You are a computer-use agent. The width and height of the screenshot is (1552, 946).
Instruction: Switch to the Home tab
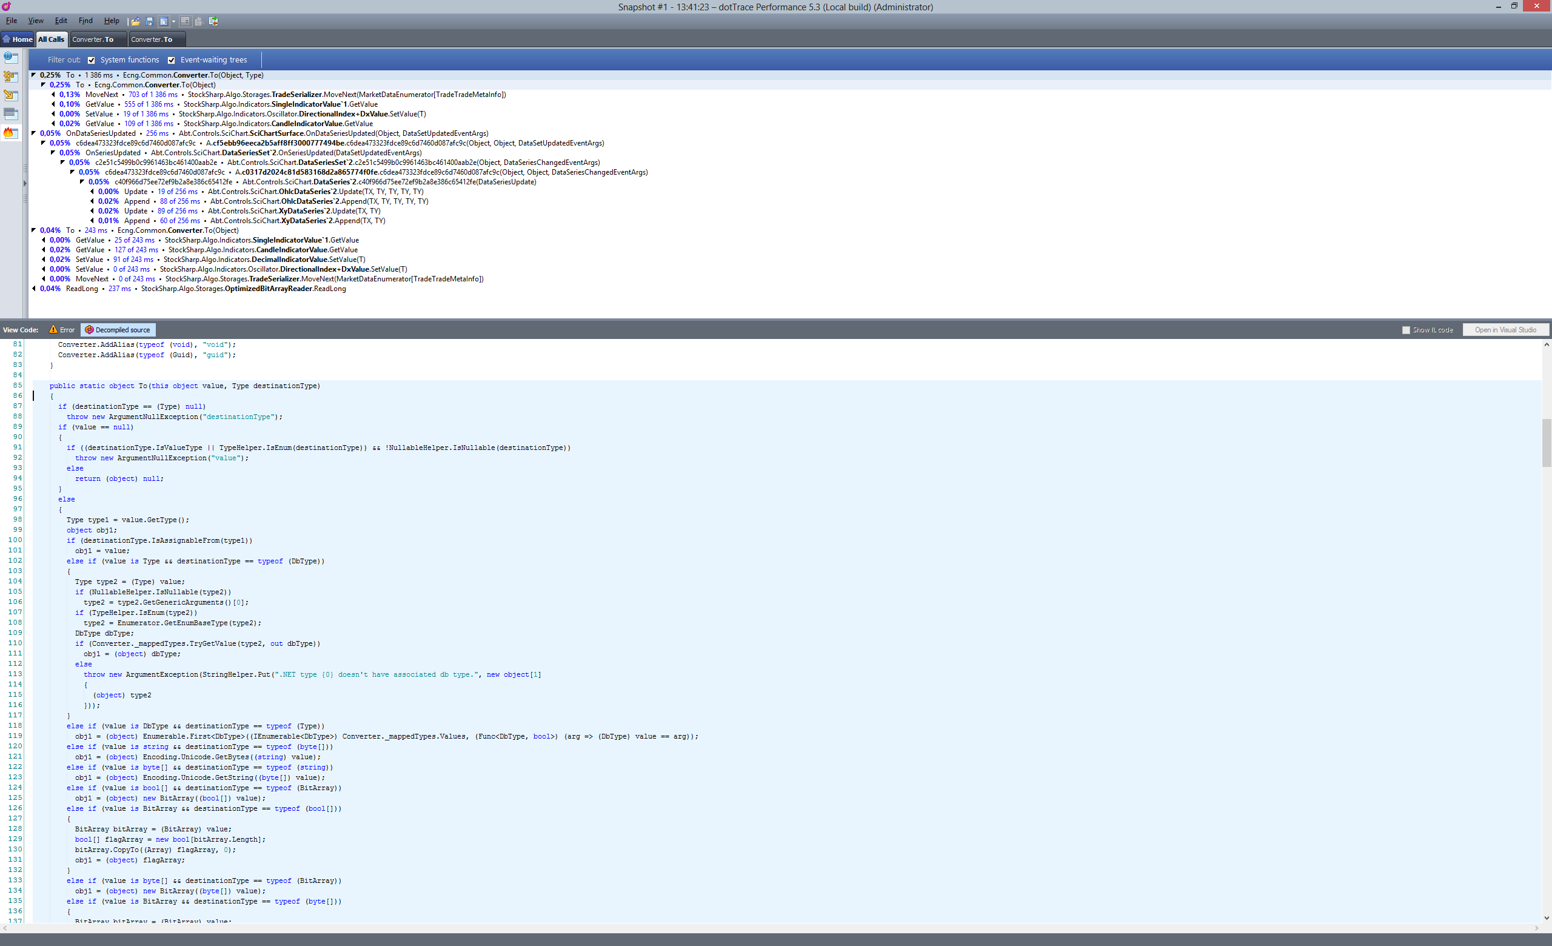[x=18, y=39]
